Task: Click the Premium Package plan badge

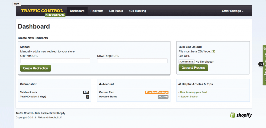Action: 157,92
